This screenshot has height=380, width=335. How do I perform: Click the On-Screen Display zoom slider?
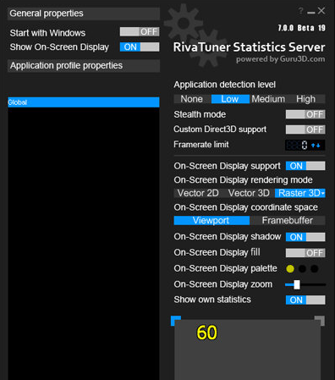(305, 284)
